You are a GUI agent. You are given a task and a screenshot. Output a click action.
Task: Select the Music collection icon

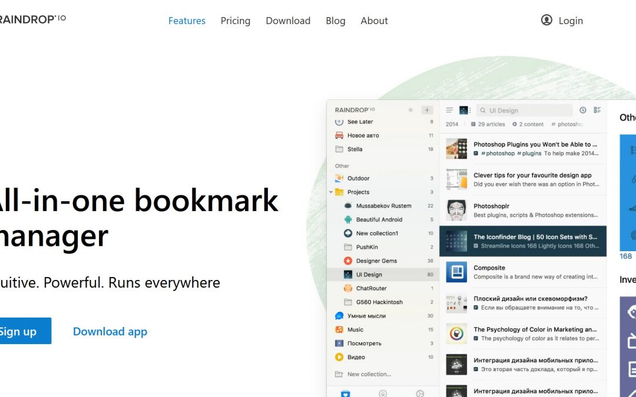tap(339, 330)
